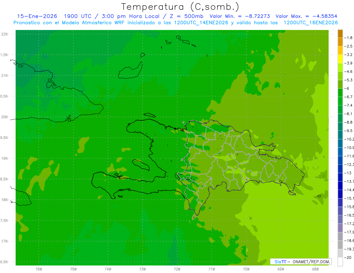Click the purple swatch between -17.2 and -17.9
354x273 pixels.
point(340,228)
